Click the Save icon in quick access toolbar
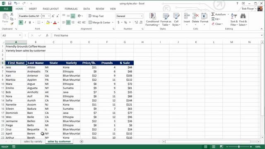 tap(10, 3)
